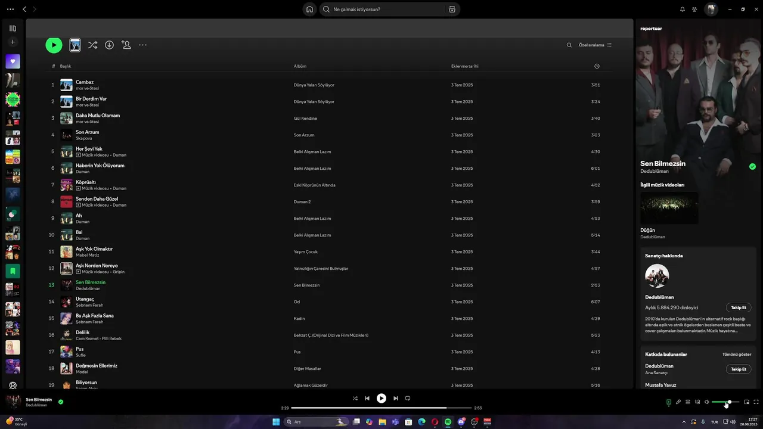Open the Liked Songs heart playlist

pos(13,61)
